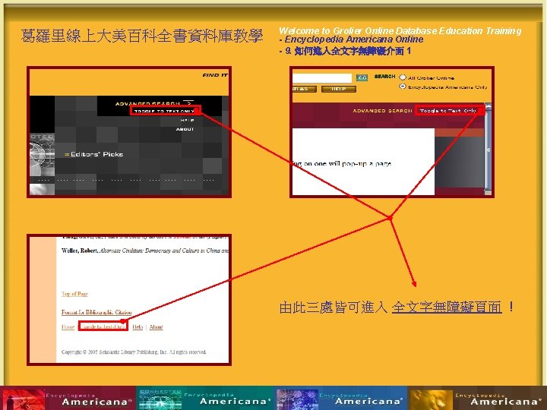Select HELP below Toggle in the black-themed screenshot
This screenshot has width=547, height=410.
(x=187, y=120)
